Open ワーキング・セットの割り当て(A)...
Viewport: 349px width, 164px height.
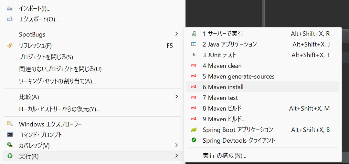point(93,81)
